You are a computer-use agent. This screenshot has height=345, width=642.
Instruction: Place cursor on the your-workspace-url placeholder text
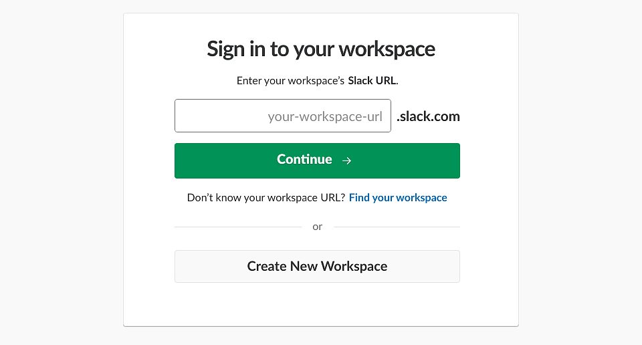pyautogui.click(x=325, y=116)
